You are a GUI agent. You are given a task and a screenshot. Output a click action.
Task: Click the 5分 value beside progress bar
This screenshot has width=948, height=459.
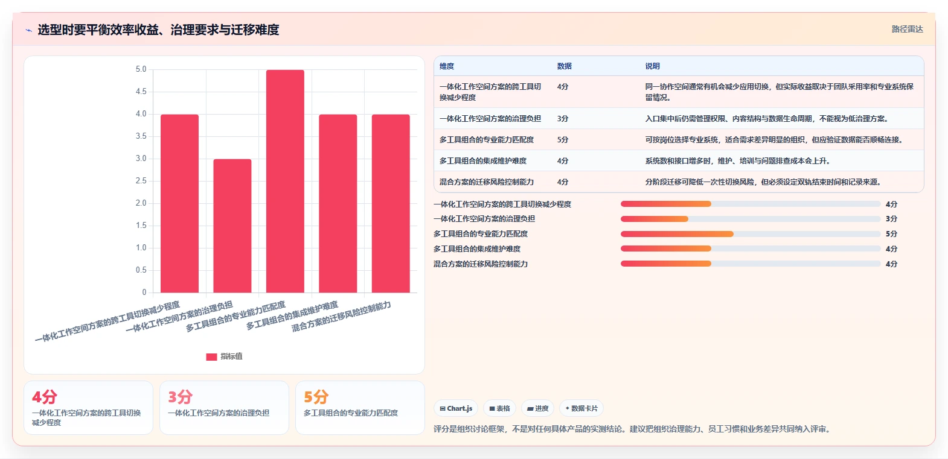[891, 234]
